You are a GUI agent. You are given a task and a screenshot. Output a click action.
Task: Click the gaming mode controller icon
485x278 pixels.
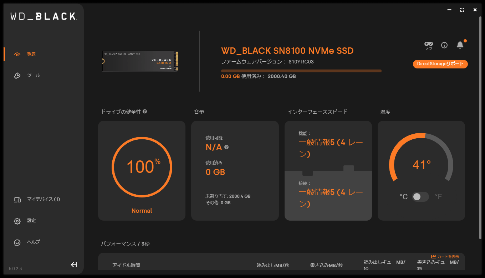click(428, 44)
